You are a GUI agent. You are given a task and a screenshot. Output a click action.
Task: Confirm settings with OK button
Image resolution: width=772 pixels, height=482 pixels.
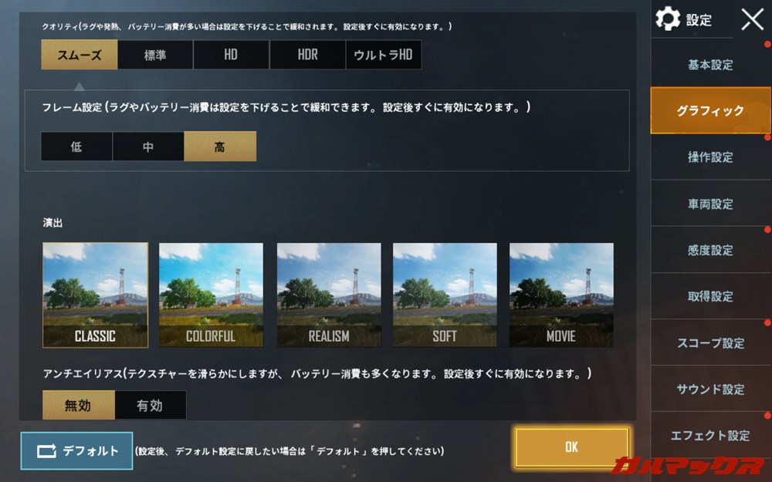[571, 447]
